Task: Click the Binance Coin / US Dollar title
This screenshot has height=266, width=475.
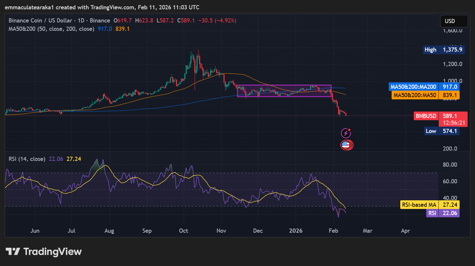Action: click(x=40, y=21)
